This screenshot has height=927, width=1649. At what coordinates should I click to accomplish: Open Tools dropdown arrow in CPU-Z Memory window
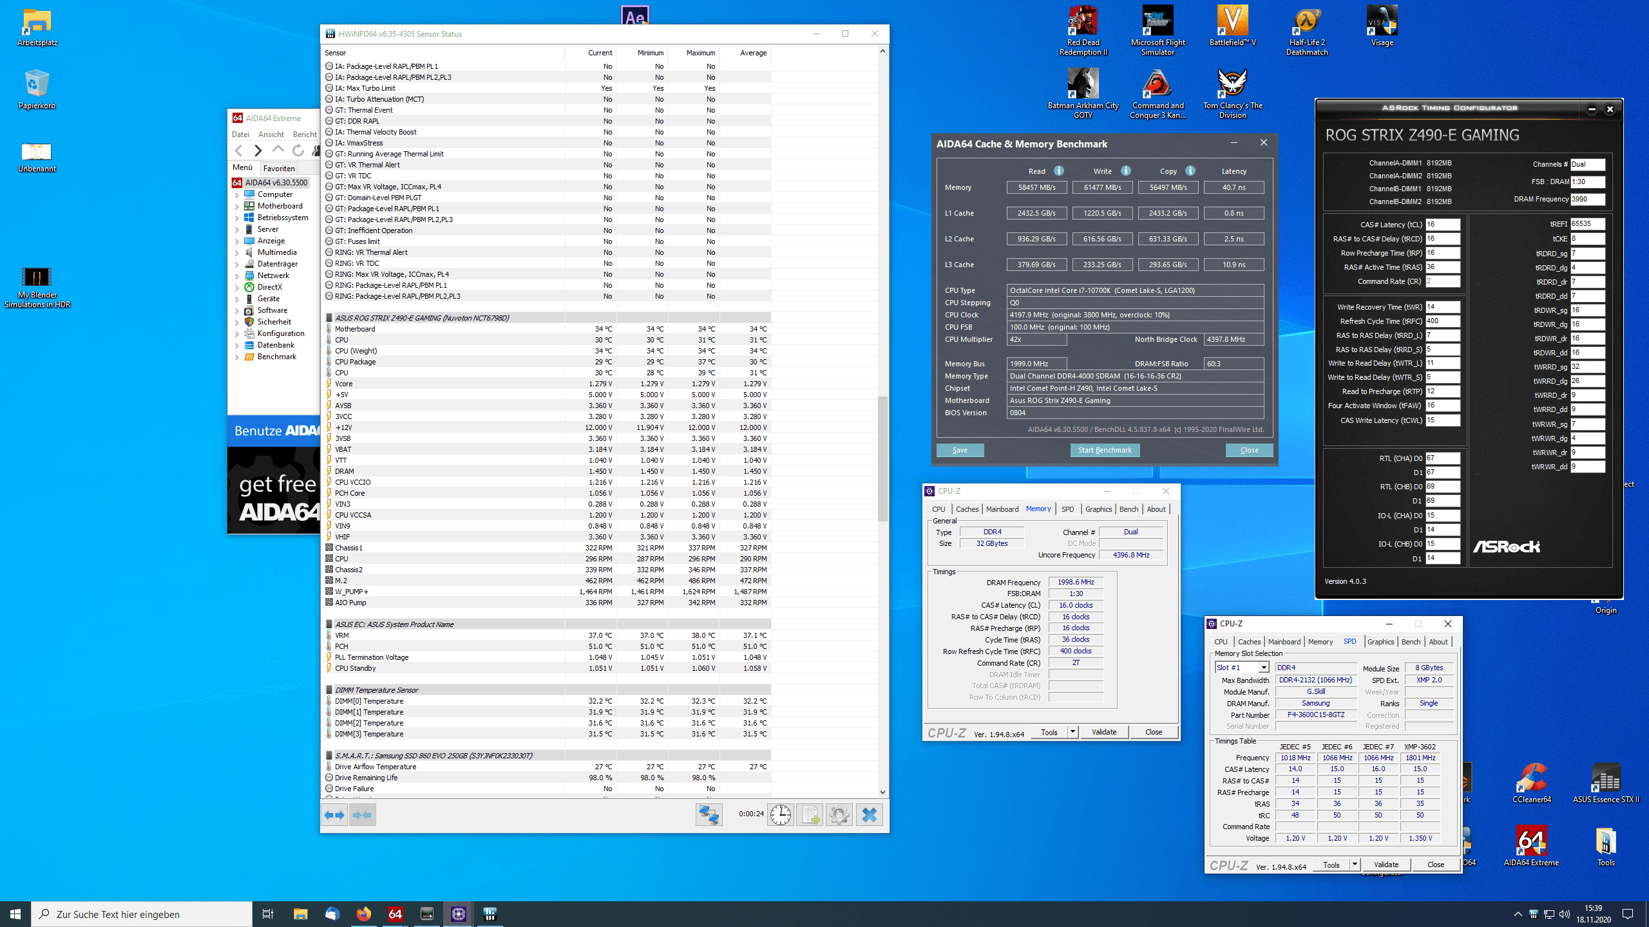tap(1072, 732)
